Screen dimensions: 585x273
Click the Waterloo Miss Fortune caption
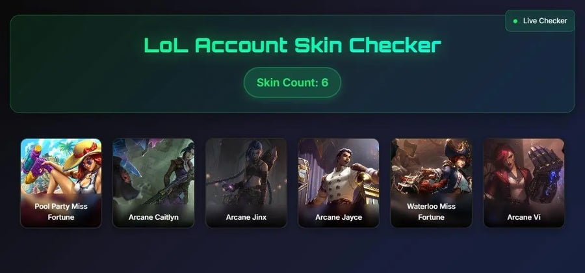432,211
